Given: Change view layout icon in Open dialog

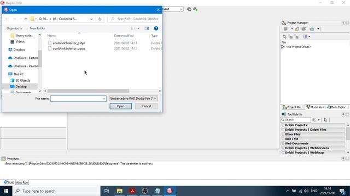Looking at the screenshot, I should [x=133, y=28].
